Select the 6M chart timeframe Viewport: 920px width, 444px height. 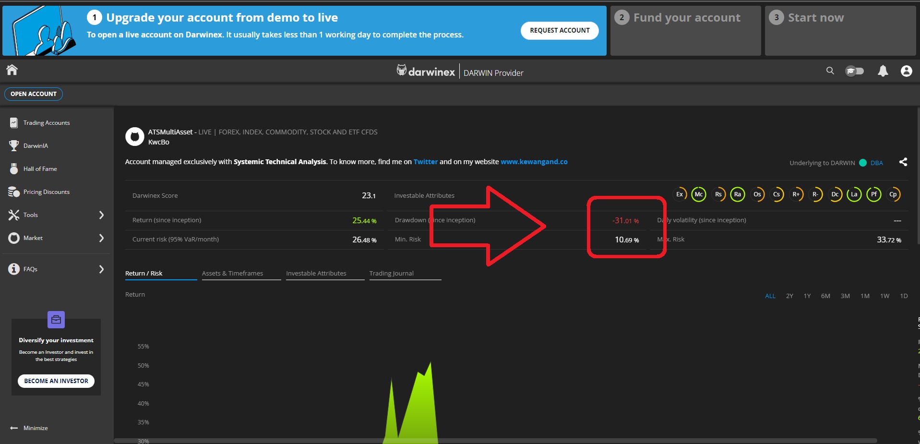point(825,296)
